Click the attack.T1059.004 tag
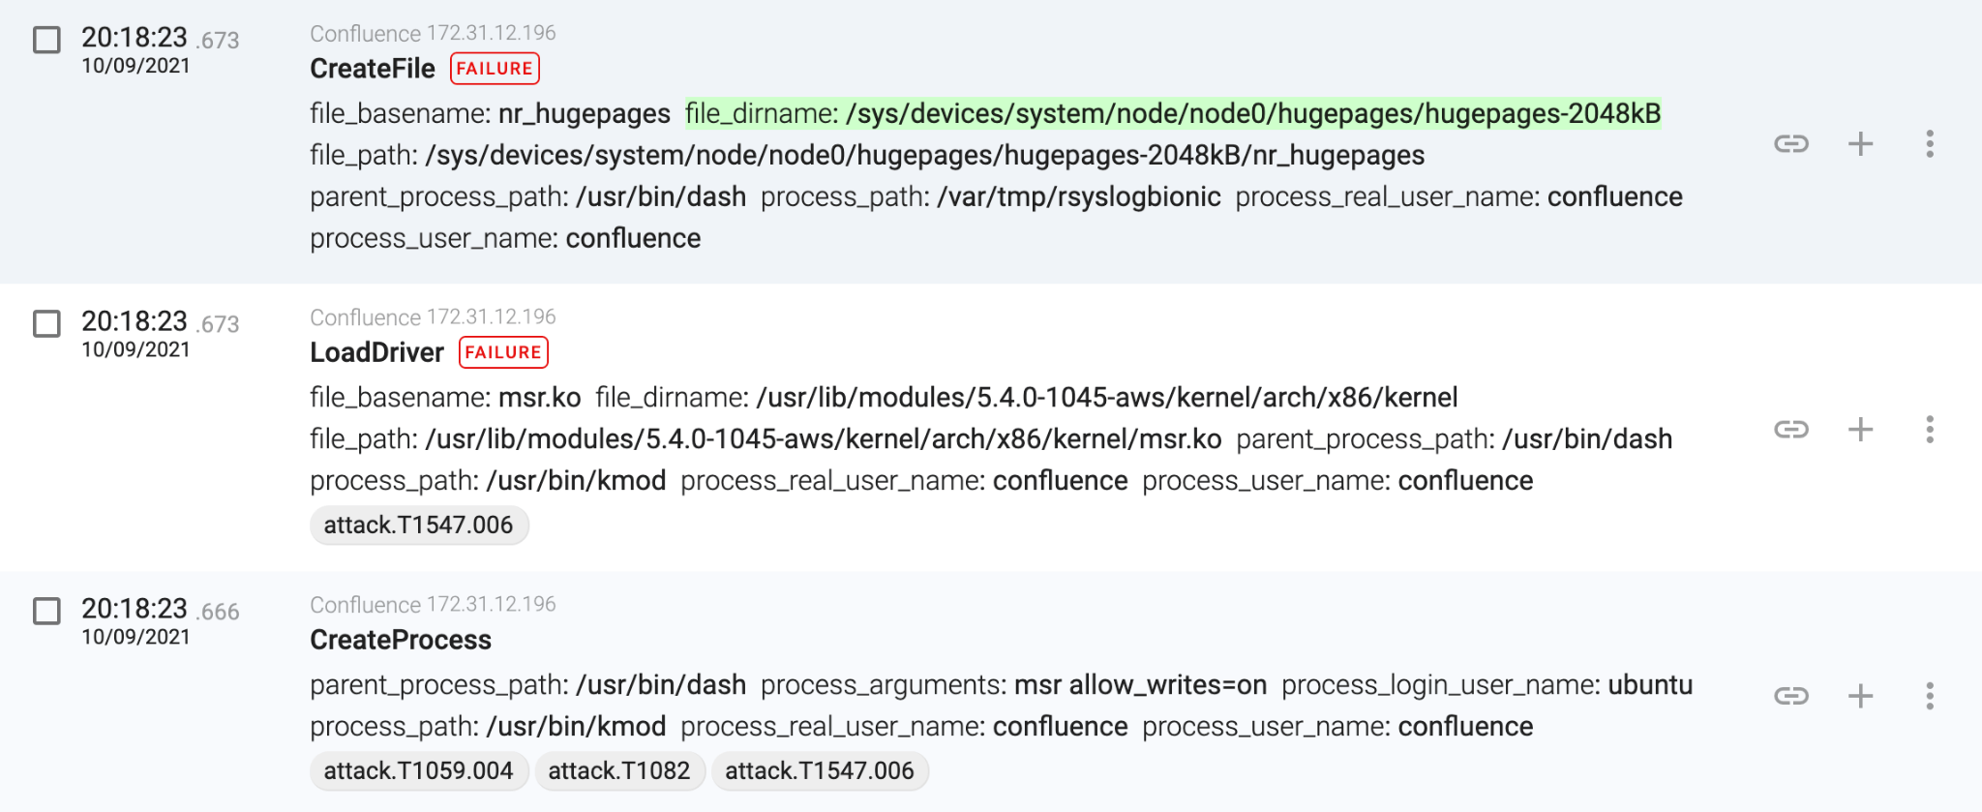The height and width of the screenshot is (812, 1982). point(419,770)
